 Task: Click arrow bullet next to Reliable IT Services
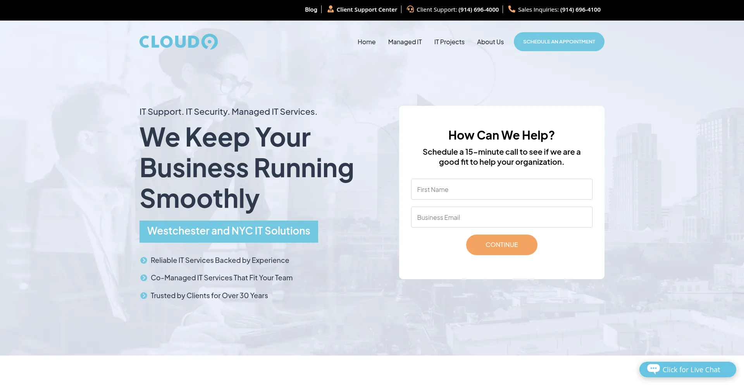(x=144, y=261)
